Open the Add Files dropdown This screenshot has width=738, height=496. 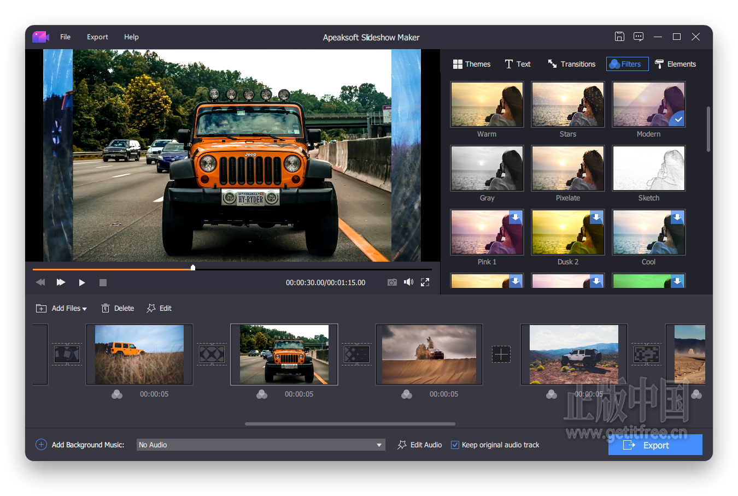pyautogui.click(x=61, y=308)
